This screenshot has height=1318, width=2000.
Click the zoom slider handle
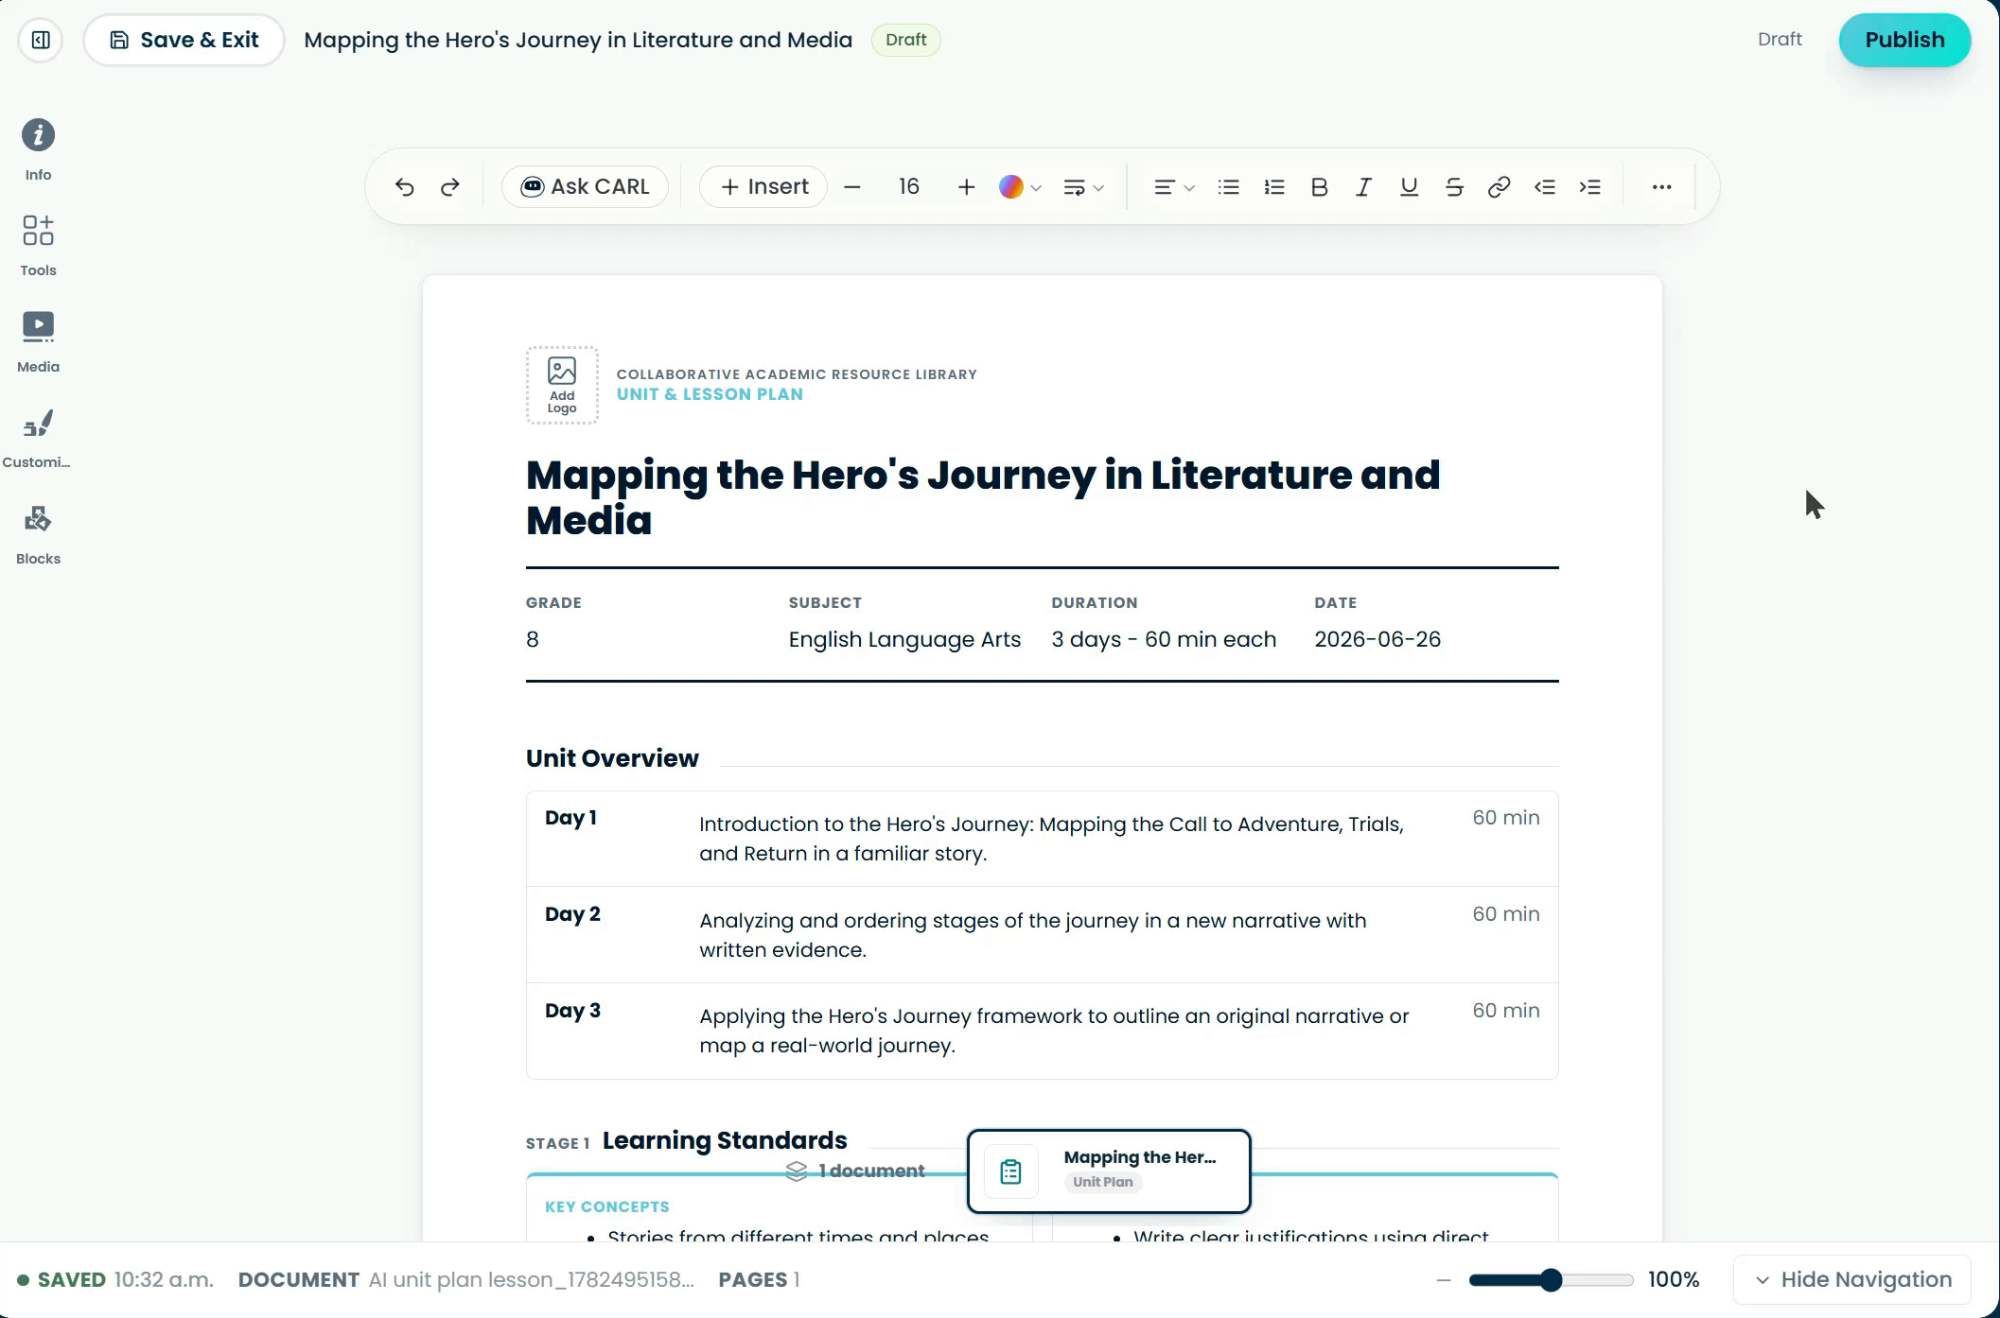(x=1550, y=1280)
